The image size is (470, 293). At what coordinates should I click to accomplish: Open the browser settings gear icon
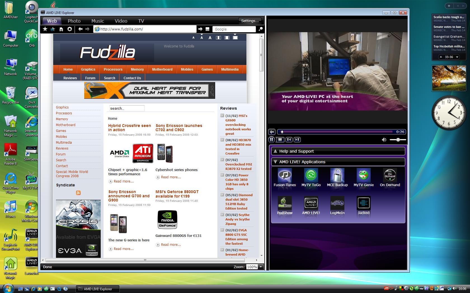[x=69, y=29]
